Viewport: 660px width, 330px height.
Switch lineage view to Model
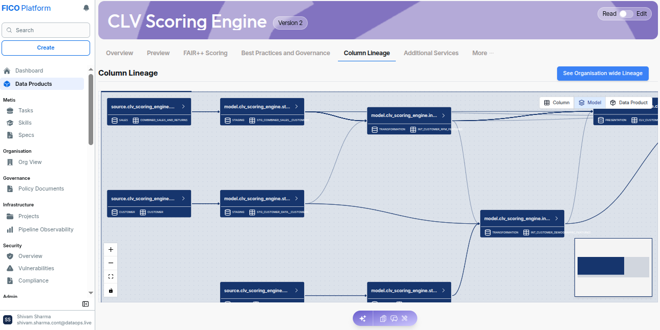(x=590, y=103)
